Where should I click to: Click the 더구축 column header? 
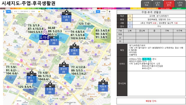tap(179, 31)
